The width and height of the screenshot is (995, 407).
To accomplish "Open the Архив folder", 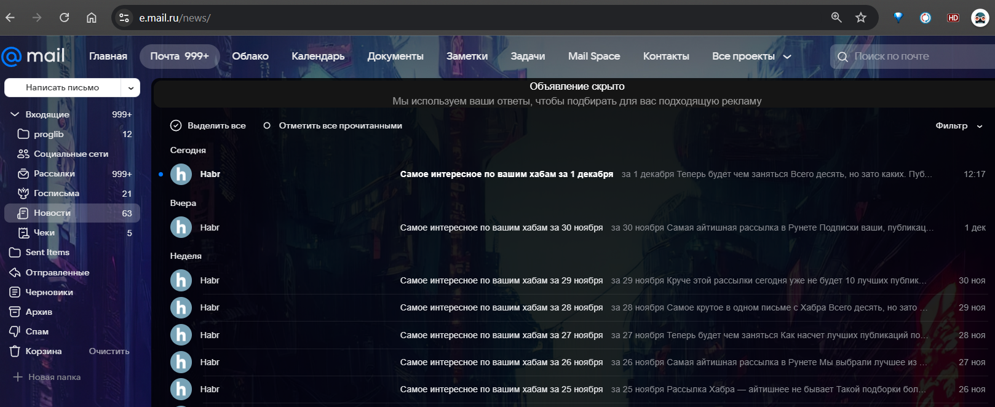I will pyautogui.click(x=72, y=312).
